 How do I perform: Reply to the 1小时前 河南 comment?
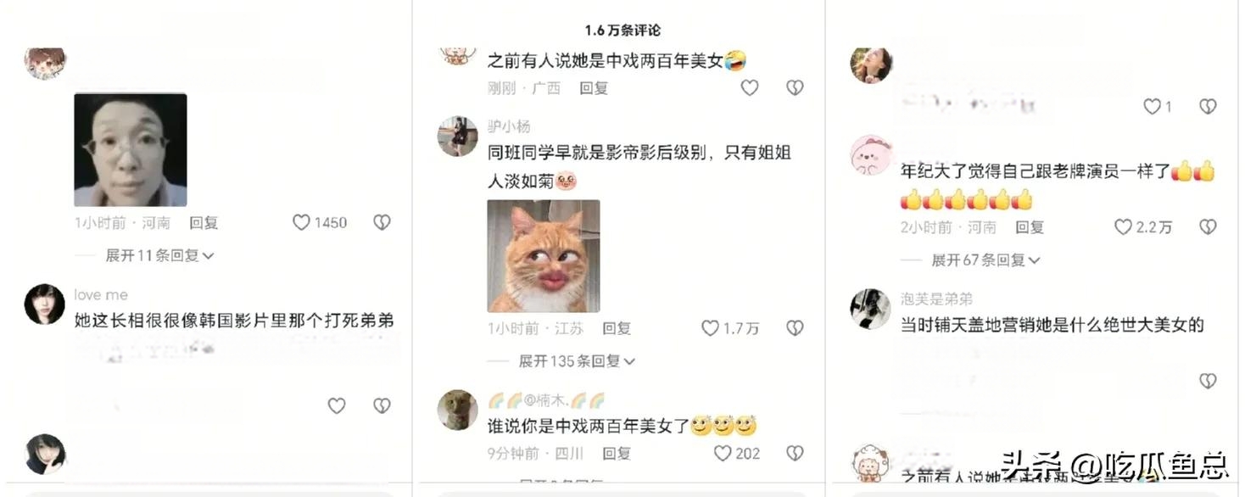(x=204, y=223)
